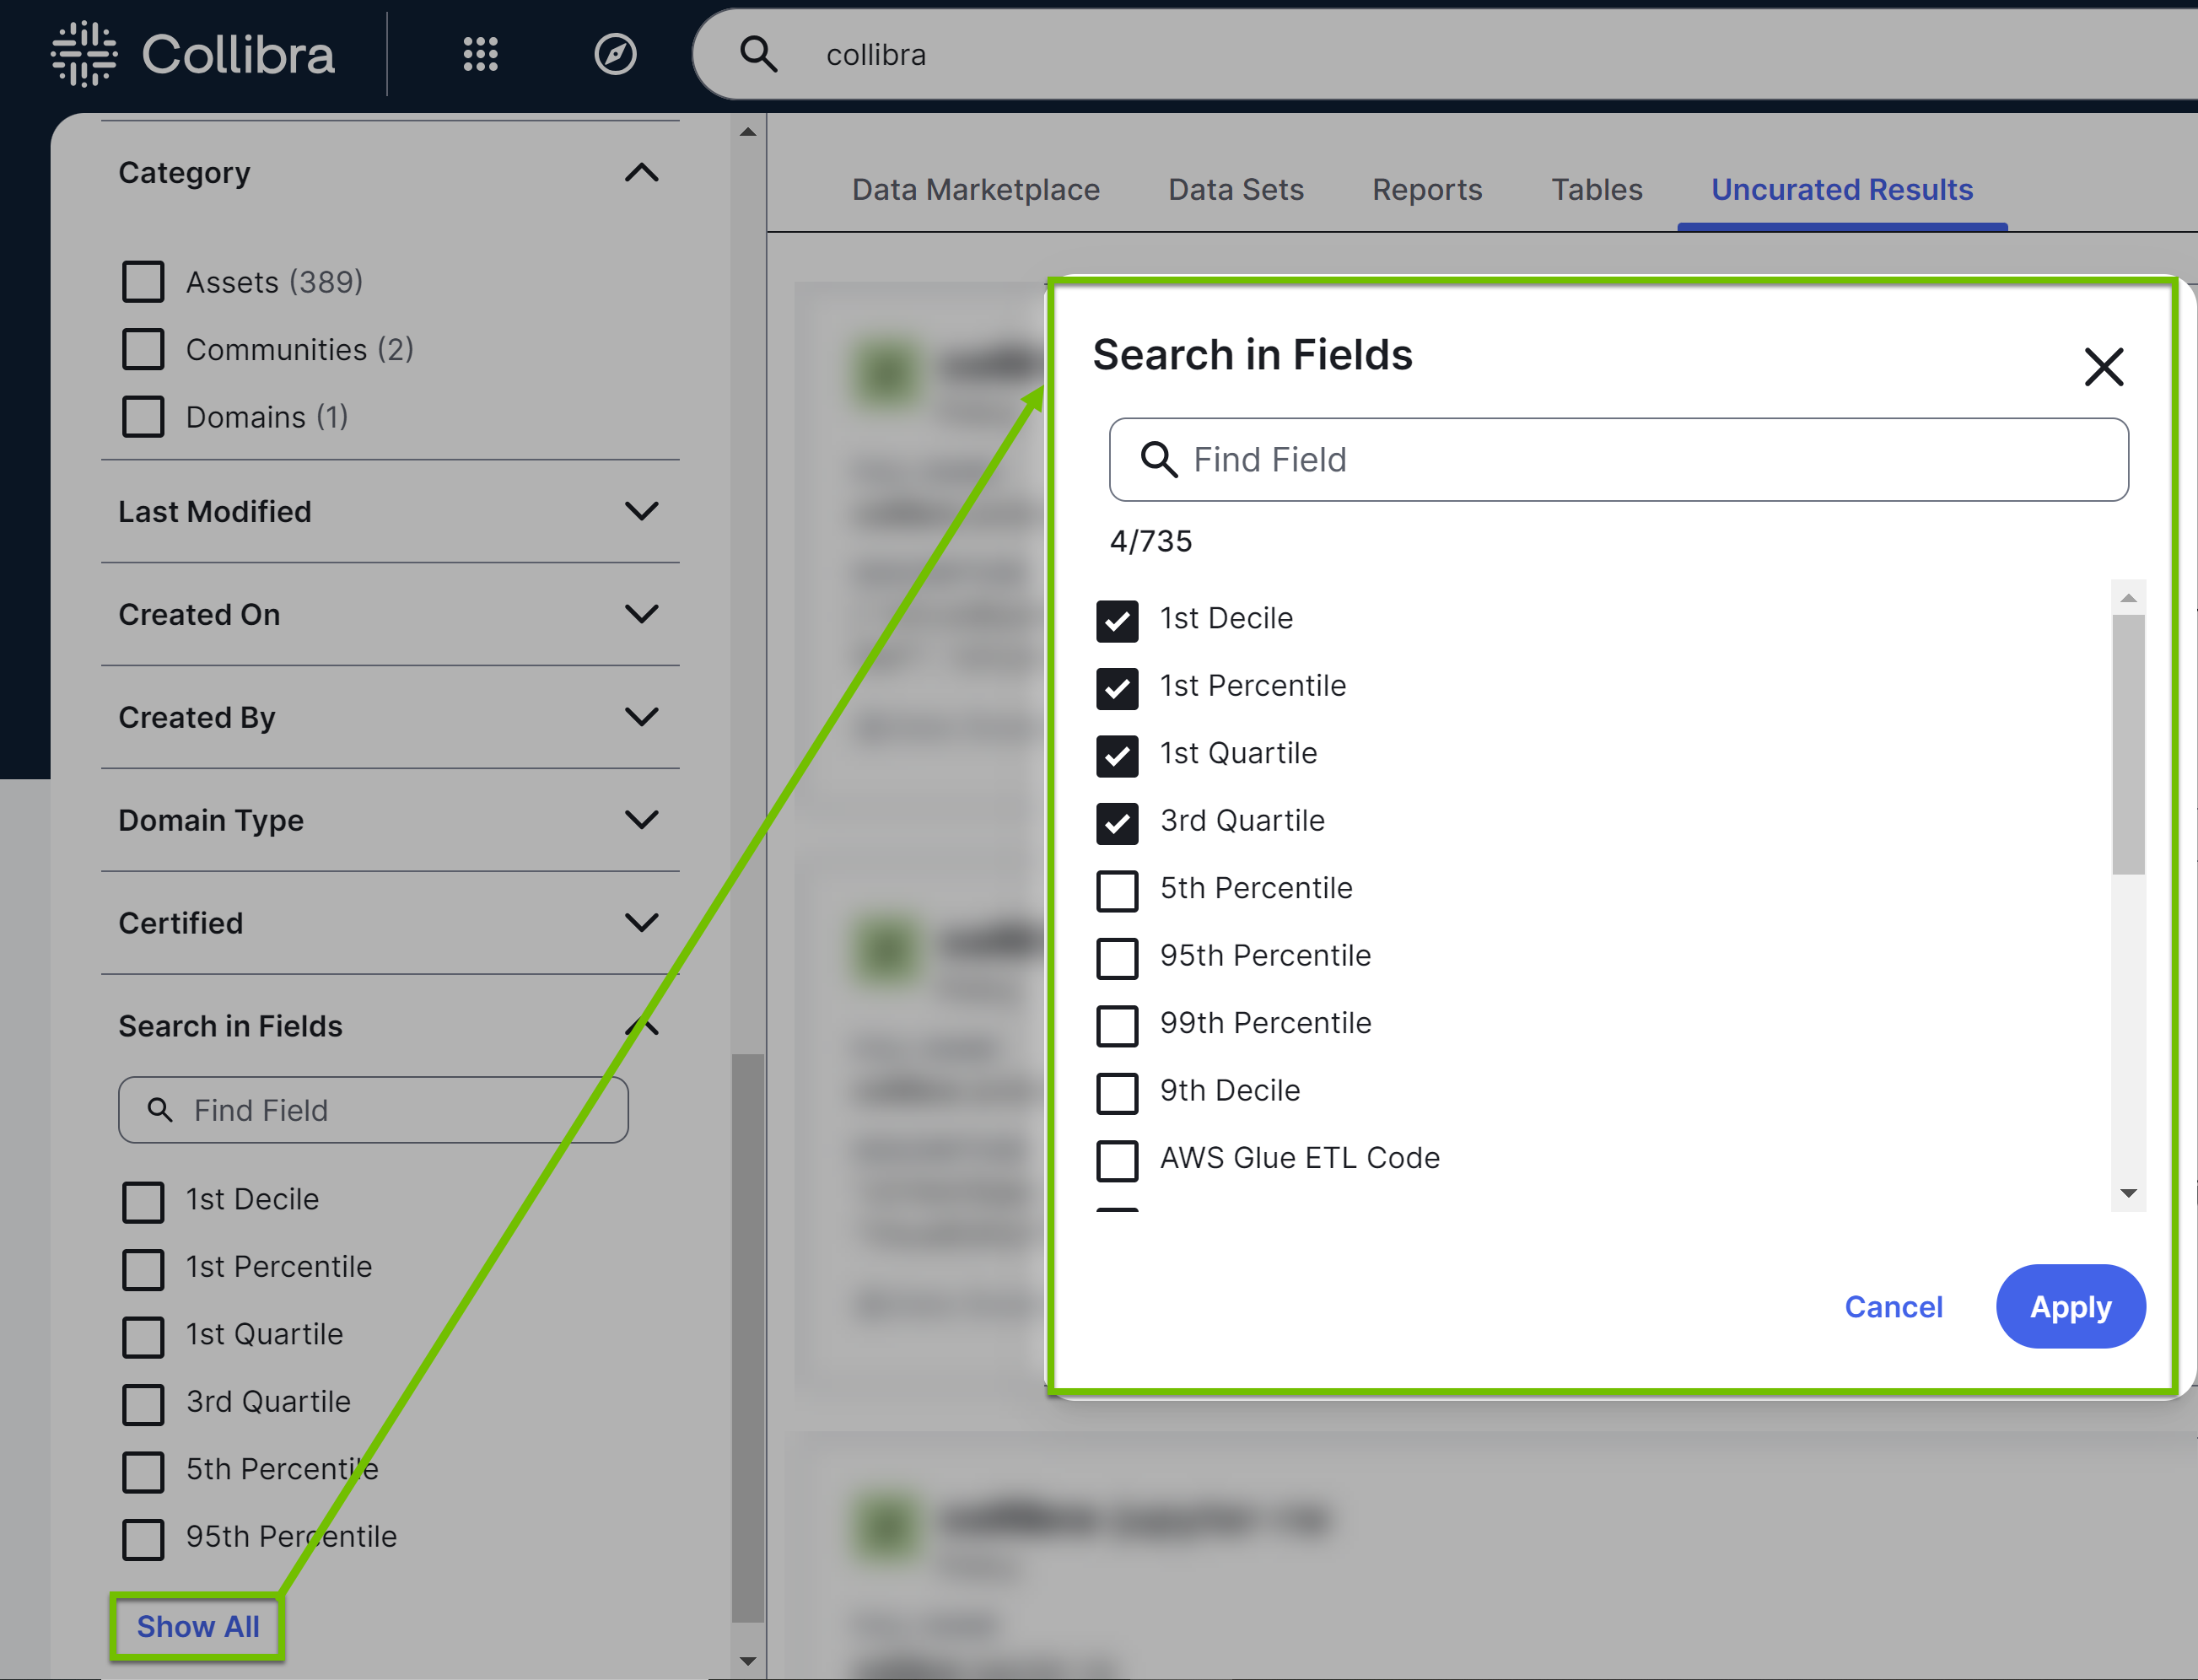This screenshot has width=2198, height=1680.
Task: Open the Reports tab
Action: [1427, 190]
